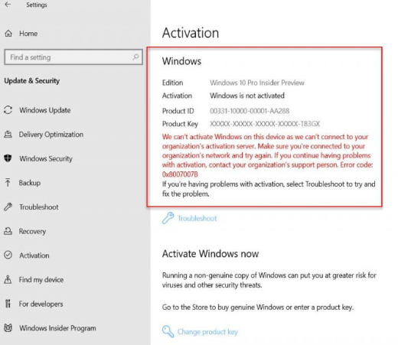Image resolution: width=398 pixels, height=345 pixels.
Task: Click the back arrow in Settings header
Action: [8, 5]
